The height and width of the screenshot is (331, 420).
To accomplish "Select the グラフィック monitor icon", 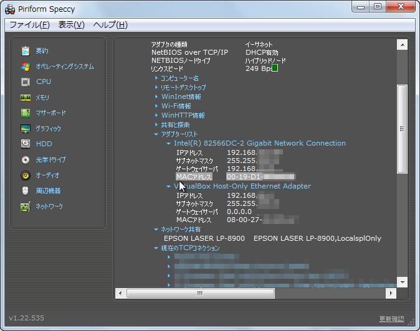I will pyautogui.click(x=26, y=129).
